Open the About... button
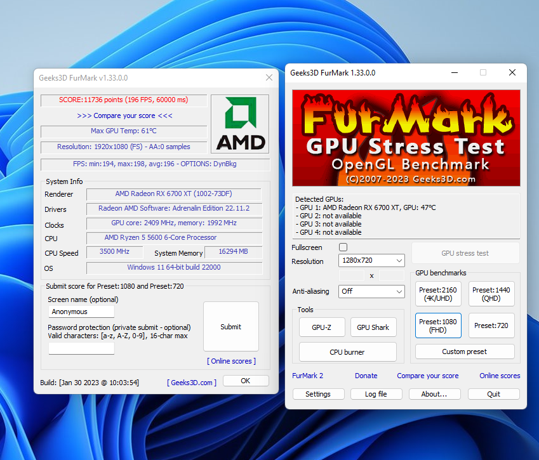This screenshot has height=460, width=539. tap(434, 394)
